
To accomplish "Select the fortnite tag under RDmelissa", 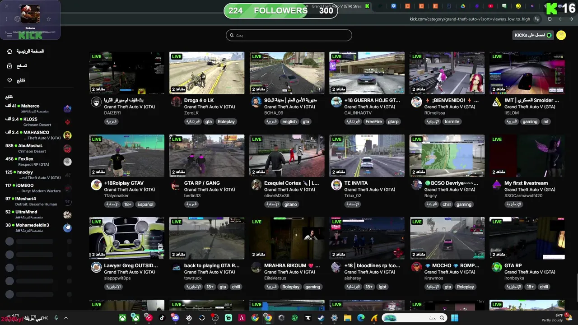I will click(452, 121).
